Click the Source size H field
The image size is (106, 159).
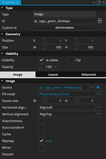coord(86,101)
